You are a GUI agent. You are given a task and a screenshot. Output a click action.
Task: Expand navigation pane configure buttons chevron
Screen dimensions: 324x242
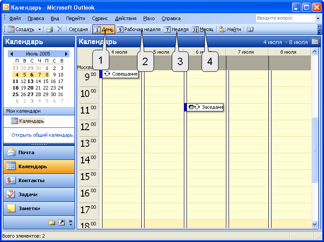point(70,222)
